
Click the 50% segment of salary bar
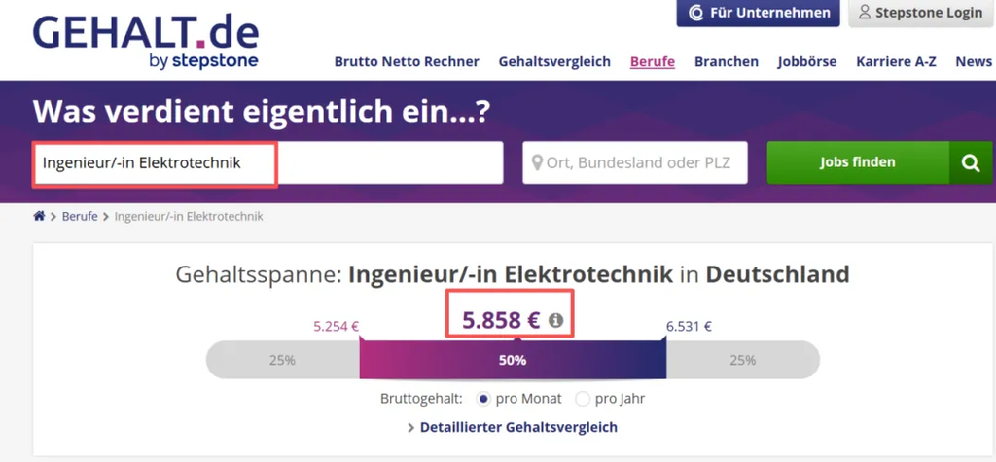(x=513, y=360)
